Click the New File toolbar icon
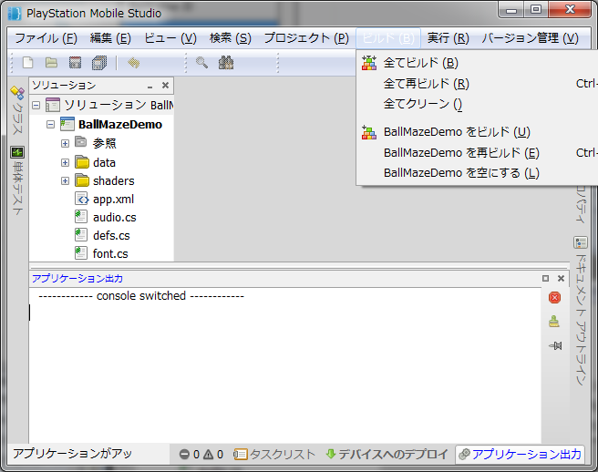 28,63
